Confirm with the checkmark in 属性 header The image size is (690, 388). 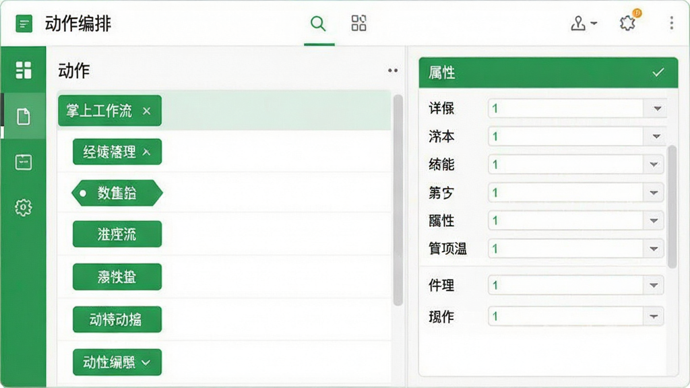(x=658, y=73)
